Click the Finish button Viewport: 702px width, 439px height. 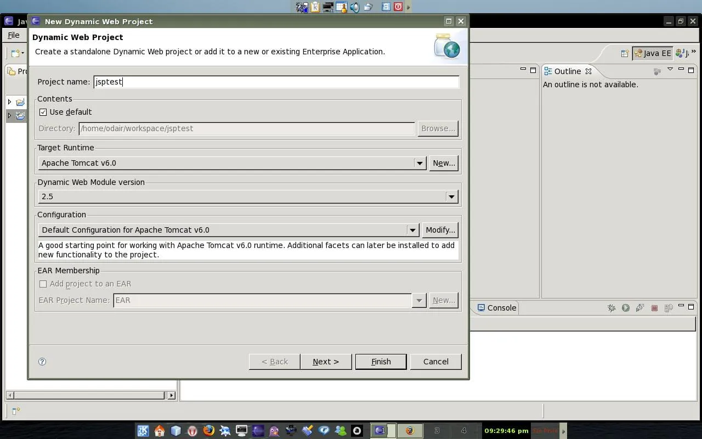click(381, 362)
